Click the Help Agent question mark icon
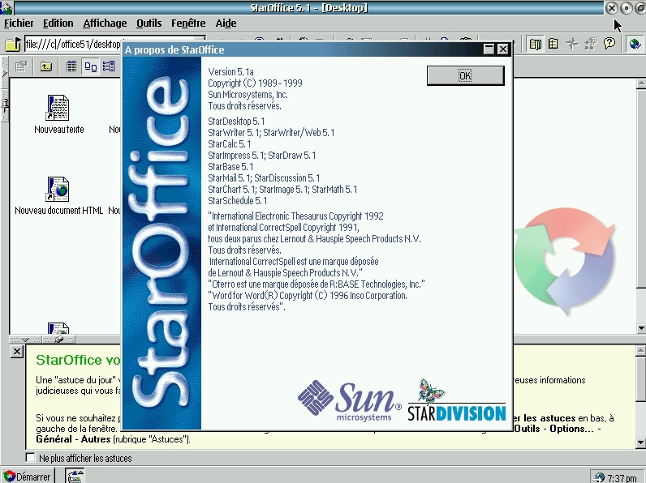The height and width of the screenshot is (483, 646). (x=609, y=43)
